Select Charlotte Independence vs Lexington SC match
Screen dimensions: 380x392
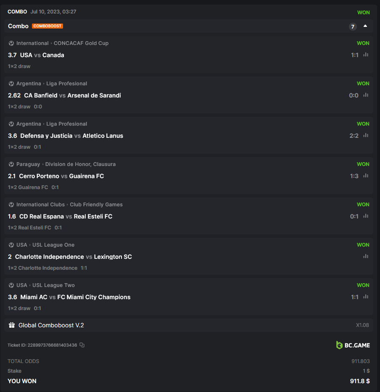pos(74,257)
